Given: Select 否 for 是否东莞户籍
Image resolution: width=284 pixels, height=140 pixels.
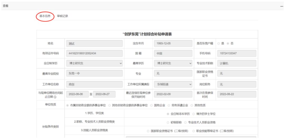Looking at the screenshot, I should pos(228,43).
